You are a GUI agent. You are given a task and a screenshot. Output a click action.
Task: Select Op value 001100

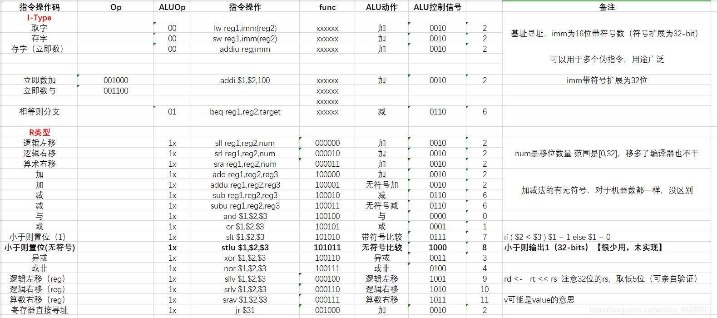coord(116,91)
